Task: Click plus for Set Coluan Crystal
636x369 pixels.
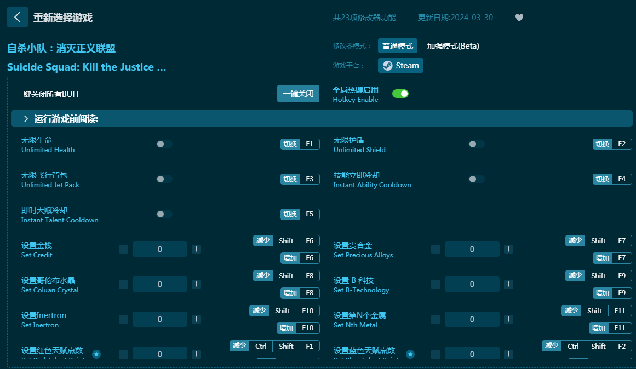Action: click(x=196, y=284)
